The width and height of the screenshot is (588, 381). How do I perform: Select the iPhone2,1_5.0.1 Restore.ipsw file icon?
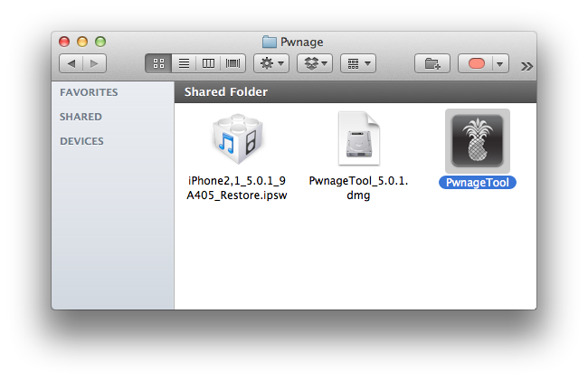237,140
